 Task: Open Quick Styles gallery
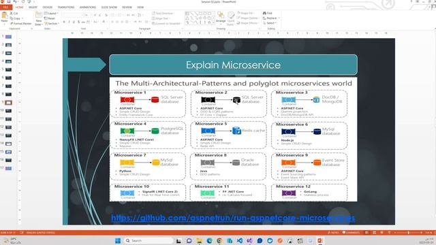[231, 18]
